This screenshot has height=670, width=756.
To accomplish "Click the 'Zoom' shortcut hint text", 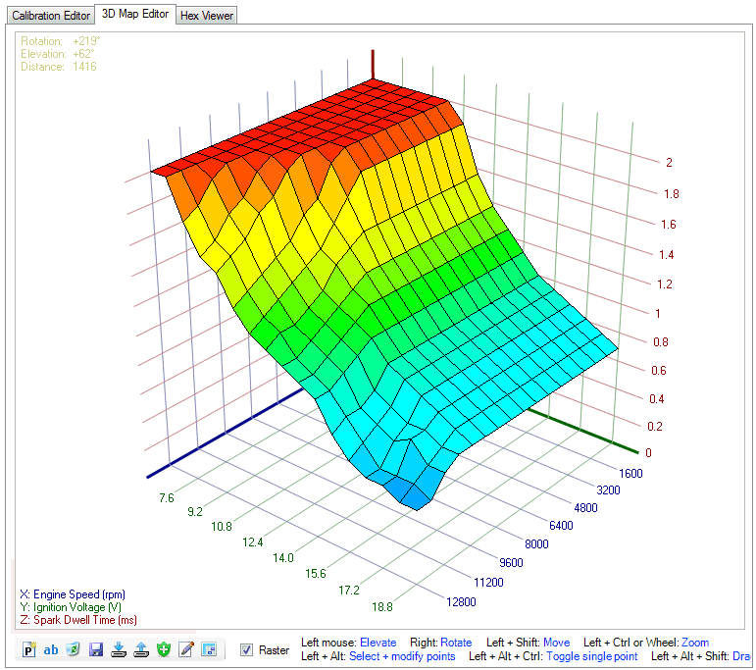I will click(x=694, y=643).
